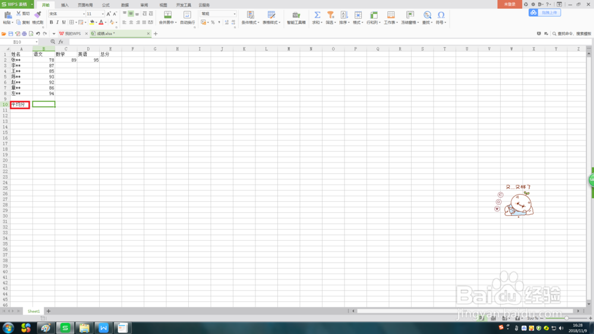Add a new sheet with plus button

pos(49,311)
